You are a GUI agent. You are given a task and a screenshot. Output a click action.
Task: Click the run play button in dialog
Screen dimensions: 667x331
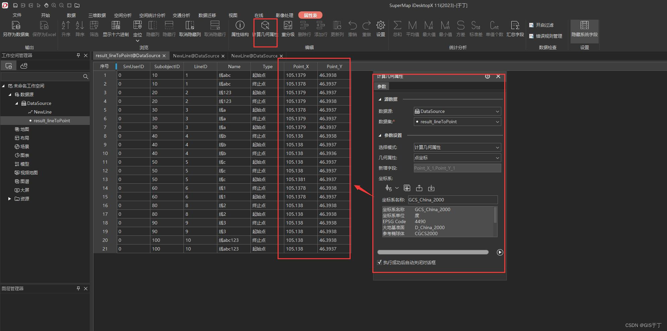[500, 252]
